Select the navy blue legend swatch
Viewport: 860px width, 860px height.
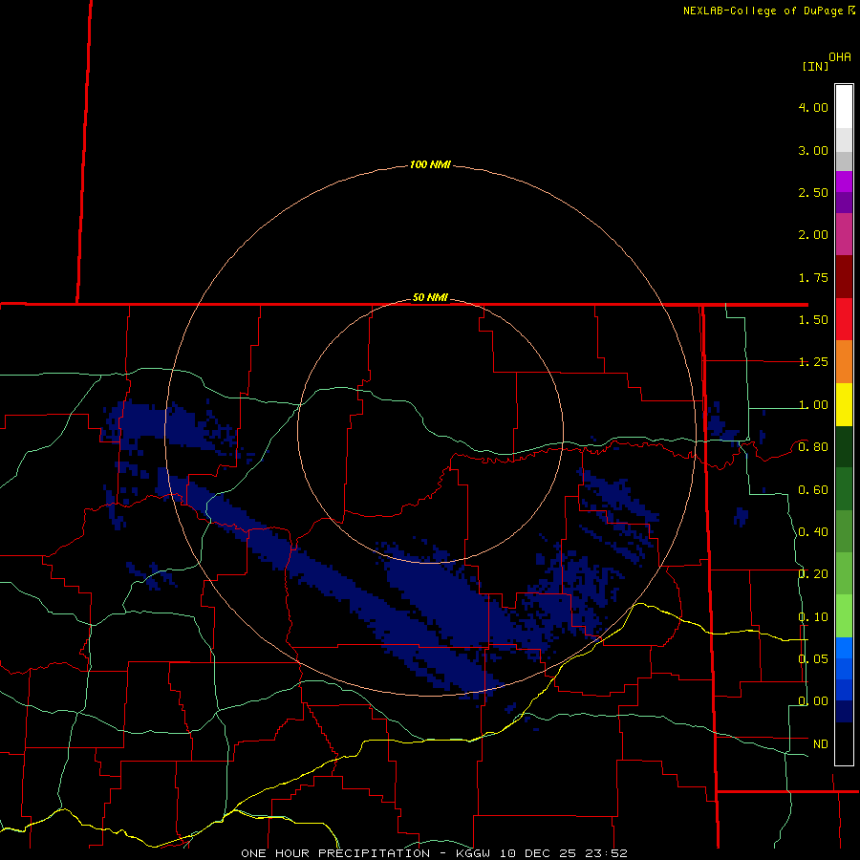click(844, 712)
